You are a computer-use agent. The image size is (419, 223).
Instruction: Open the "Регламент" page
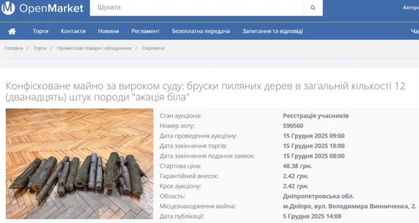(x=146, y=31)
